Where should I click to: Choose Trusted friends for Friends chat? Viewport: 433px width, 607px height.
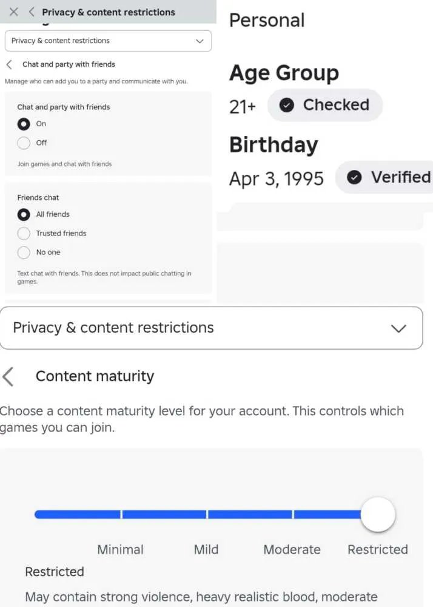24,234
